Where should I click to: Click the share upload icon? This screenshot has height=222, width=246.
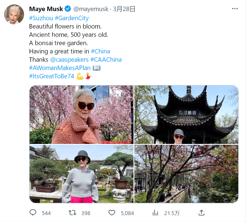tap(201, 213)
